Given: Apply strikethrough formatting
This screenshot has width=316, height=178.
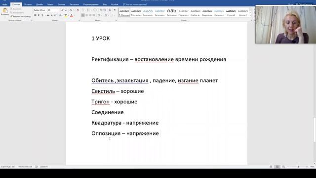Looking at the screenshot, I should coord(48,15).
